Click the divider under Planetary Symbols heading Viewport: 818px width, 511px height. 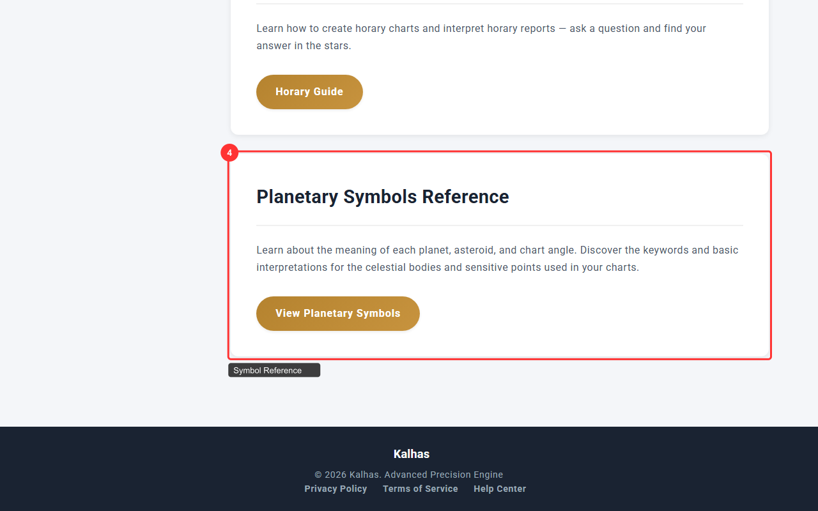499,225
